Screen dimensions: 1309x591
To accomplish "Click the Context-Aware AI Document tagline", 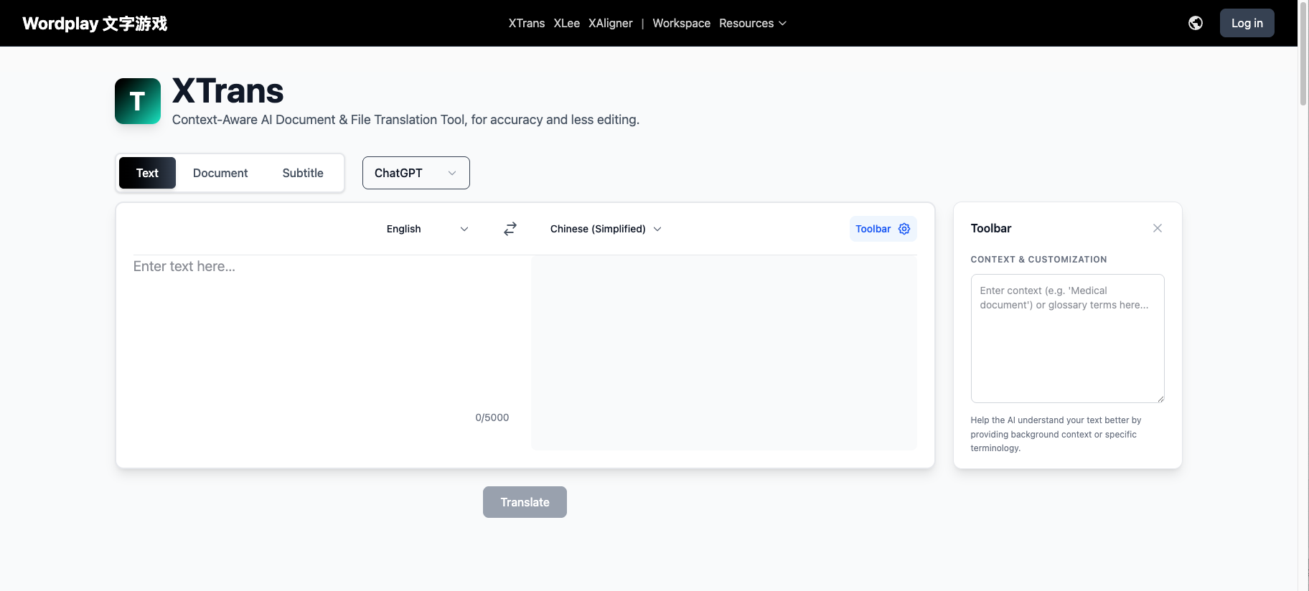I will 405,120.
